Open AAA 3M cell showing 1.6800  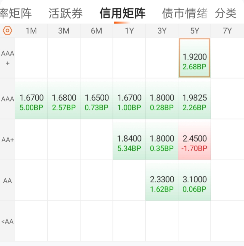[64, 99]
